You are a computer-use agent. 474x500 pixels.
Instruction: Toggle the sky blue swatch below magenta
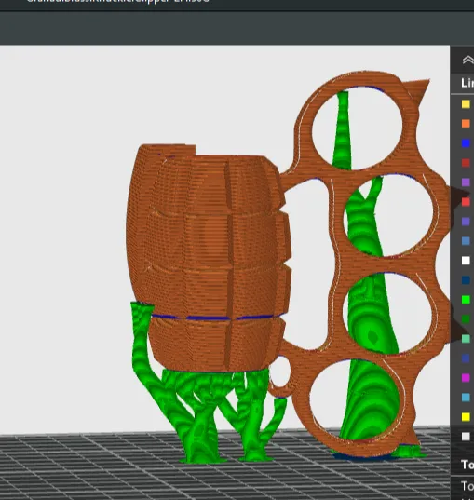[x=466, y=398]
